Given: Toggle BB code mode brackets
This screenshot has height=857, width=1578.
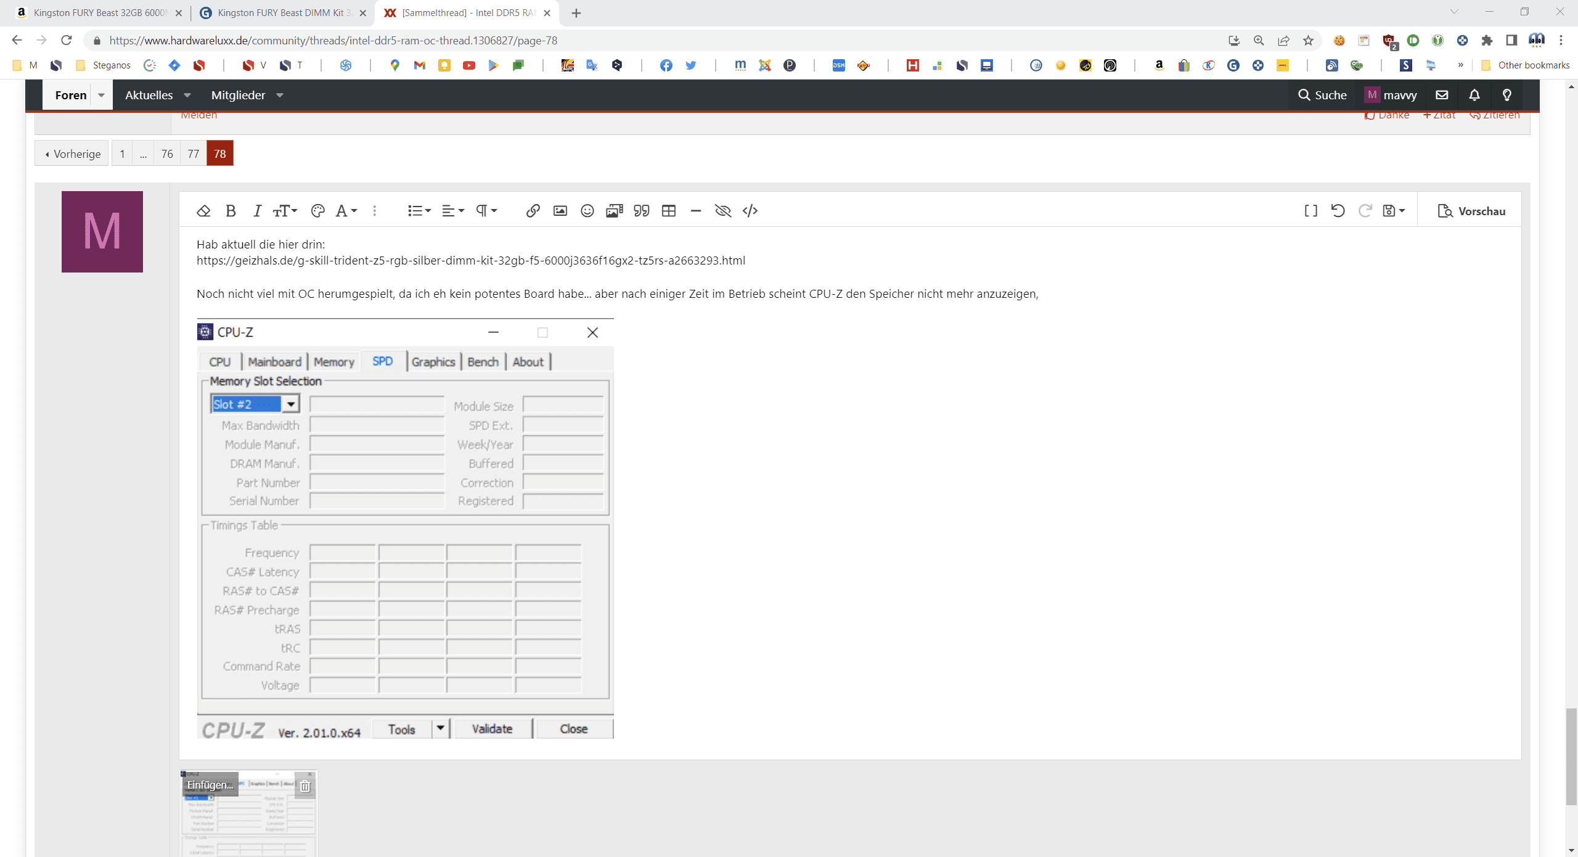Looking at the screenshot, I should click(1310, 211).
